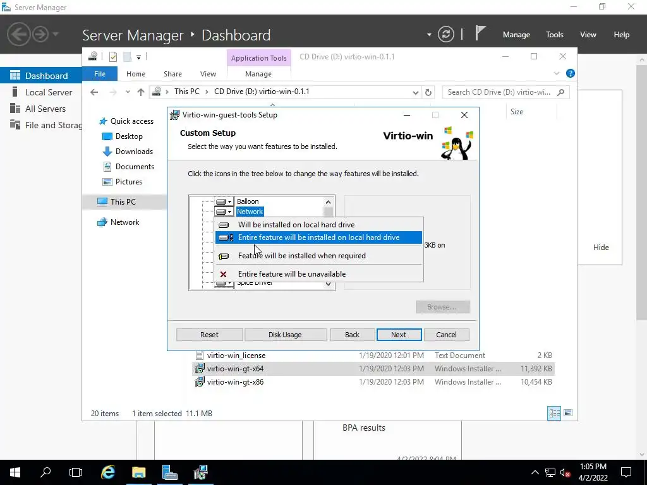Image resolution: width=647 pixels, height=485 pixels.
Task: Open the Explorer Home tab
Action: [136, 74]
